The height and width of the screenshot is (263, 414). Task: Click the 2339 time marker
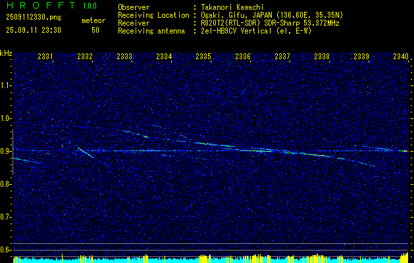pyautogui.click(x=361, y=56)
